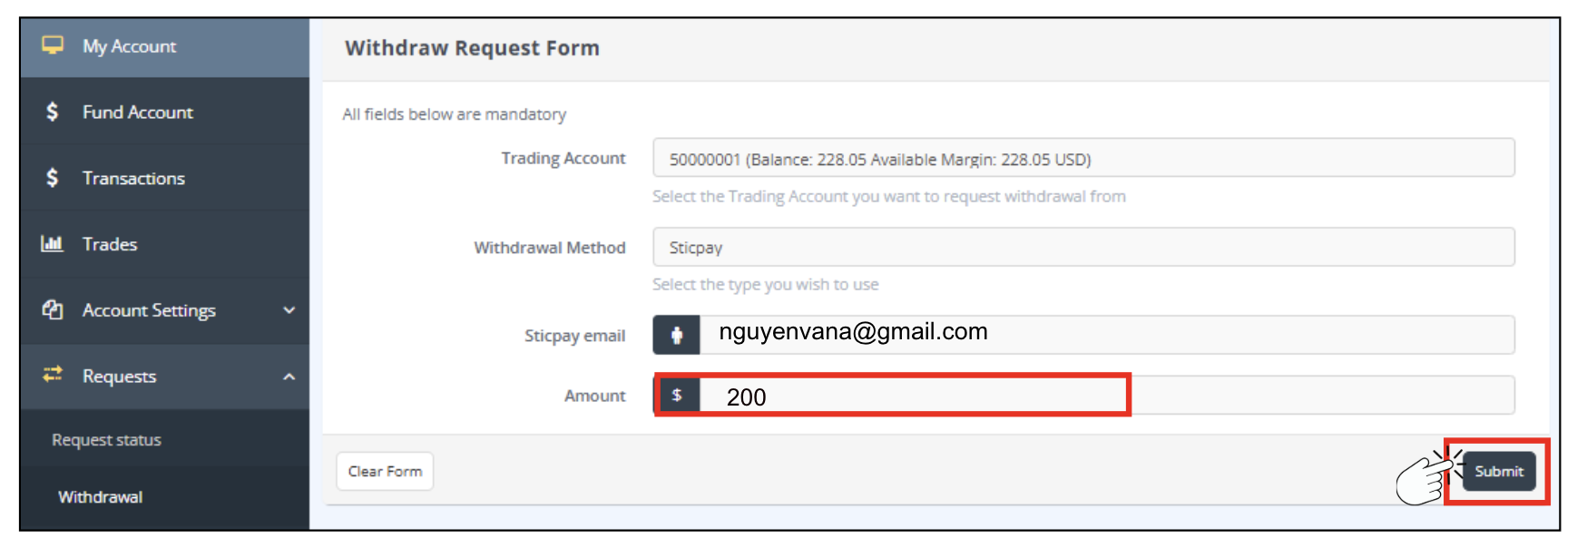Click the dollar sign icon in Amount field

(677, 396)
